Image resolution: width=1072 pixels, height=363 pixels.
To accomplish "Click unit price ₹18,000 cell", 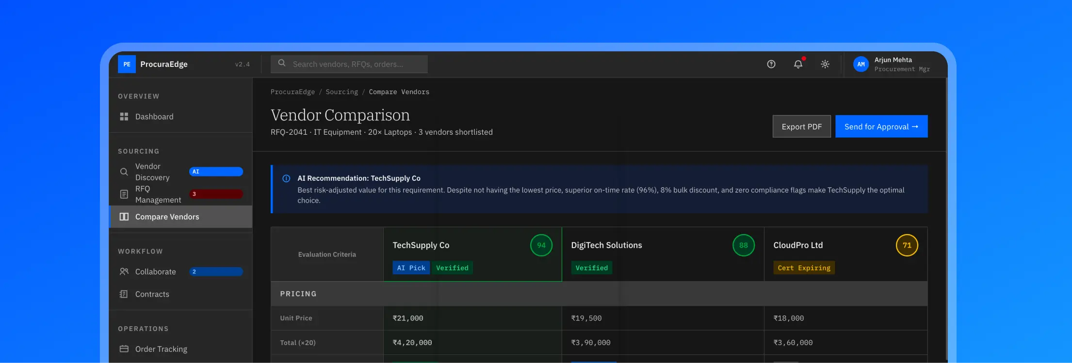I will pos(846,318).
